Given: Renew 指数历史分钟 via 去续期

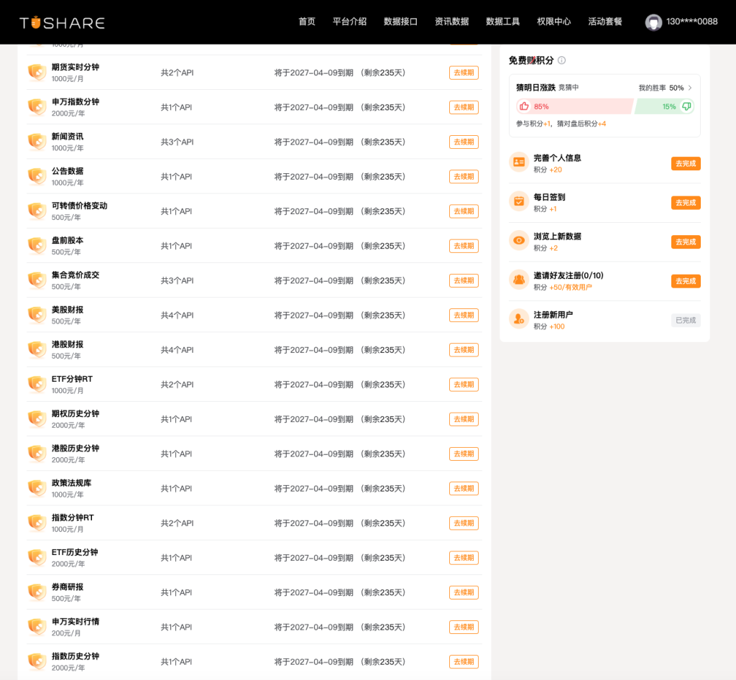Looking at the screenshot, I should tap(464, 662).
